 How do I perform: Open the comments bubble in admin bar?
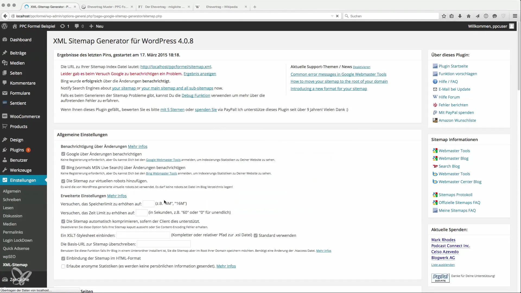tap(79, 26)
